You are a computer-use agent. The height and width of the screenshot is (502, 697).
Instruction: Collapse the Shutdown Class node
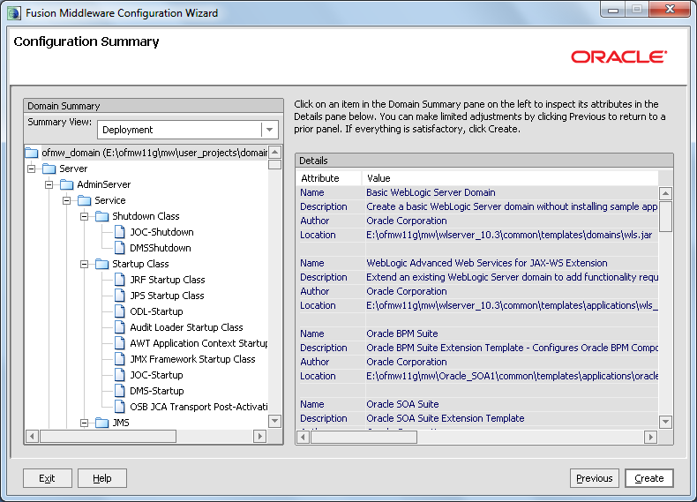pos(84,216)
